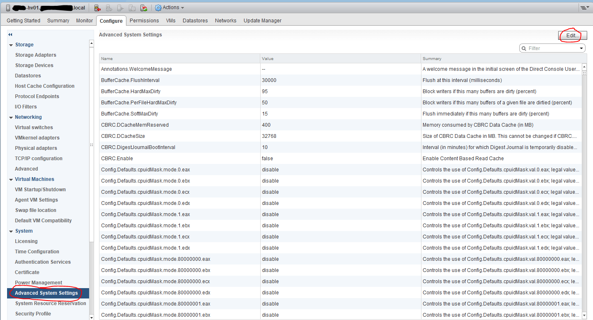Switch to the Networks tab
Screen dimensions: 593x320
tap(225, 21)
